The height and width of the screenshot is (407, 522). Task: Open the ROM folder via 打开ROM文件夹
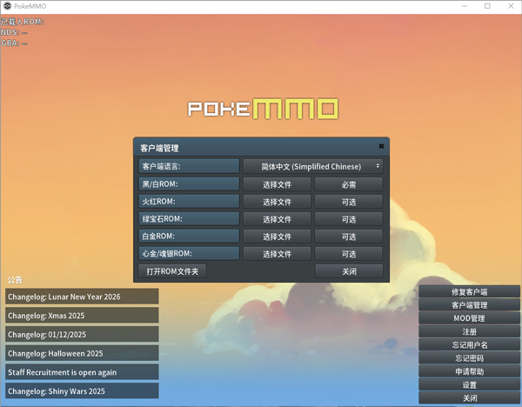point(172,271)
